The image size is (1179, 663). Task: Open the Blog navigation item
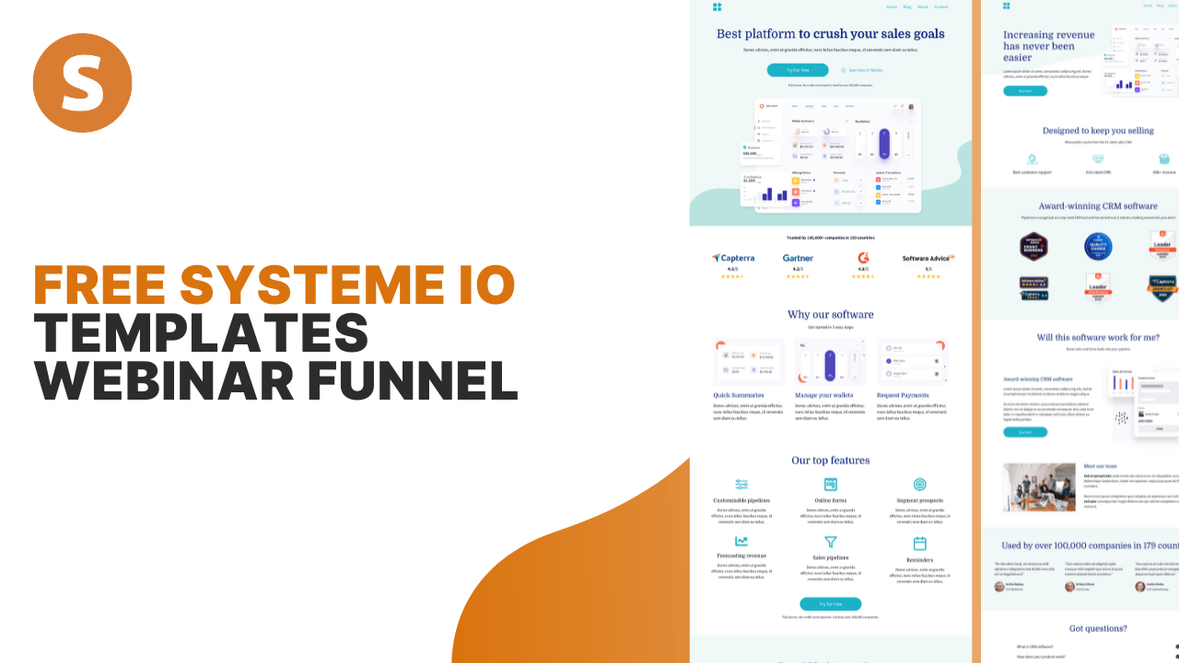click(907, 7)
